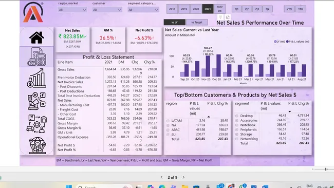Go to the previous report page

(x=162, y=177)
